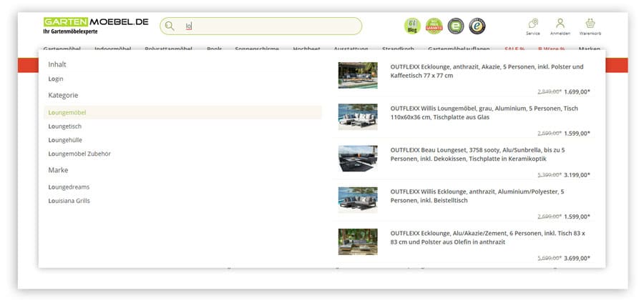Click thumbnail of Beau Loungeset sooty

pos(358,159)
